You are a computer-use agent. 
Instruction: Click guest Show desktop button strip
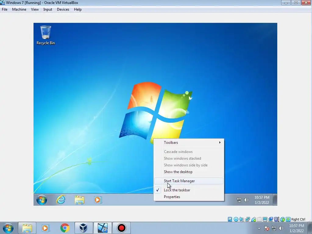tap(275, 200)
